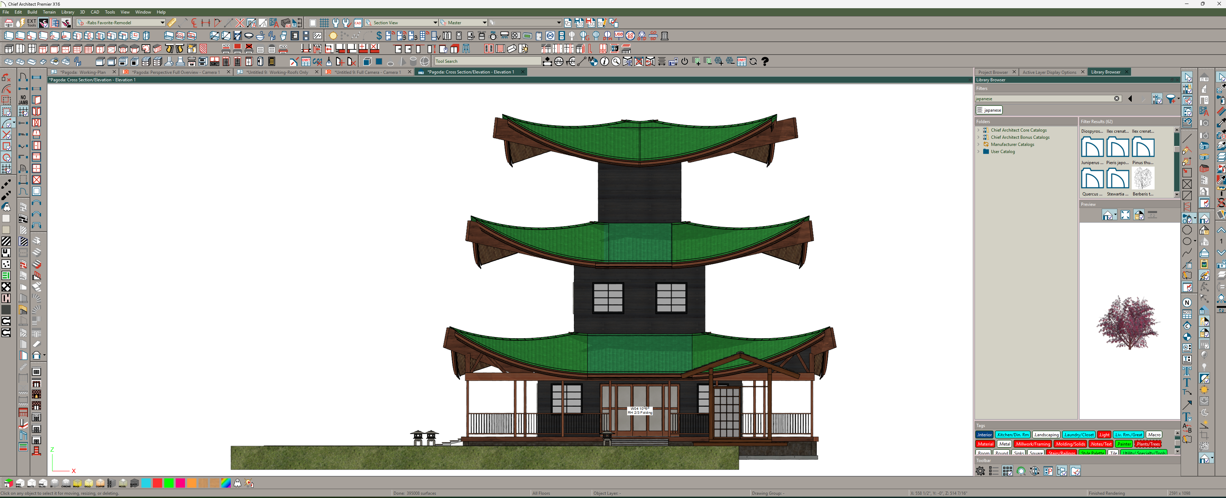
Task: Click the Chrome material cube icon
Action: tap(66, 483)
